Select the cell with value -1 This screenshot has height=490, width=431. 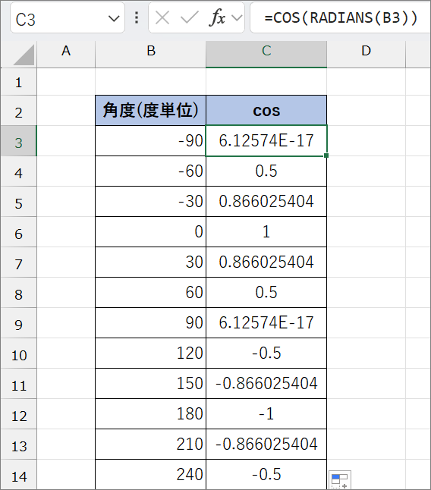[x=266, y=413]
